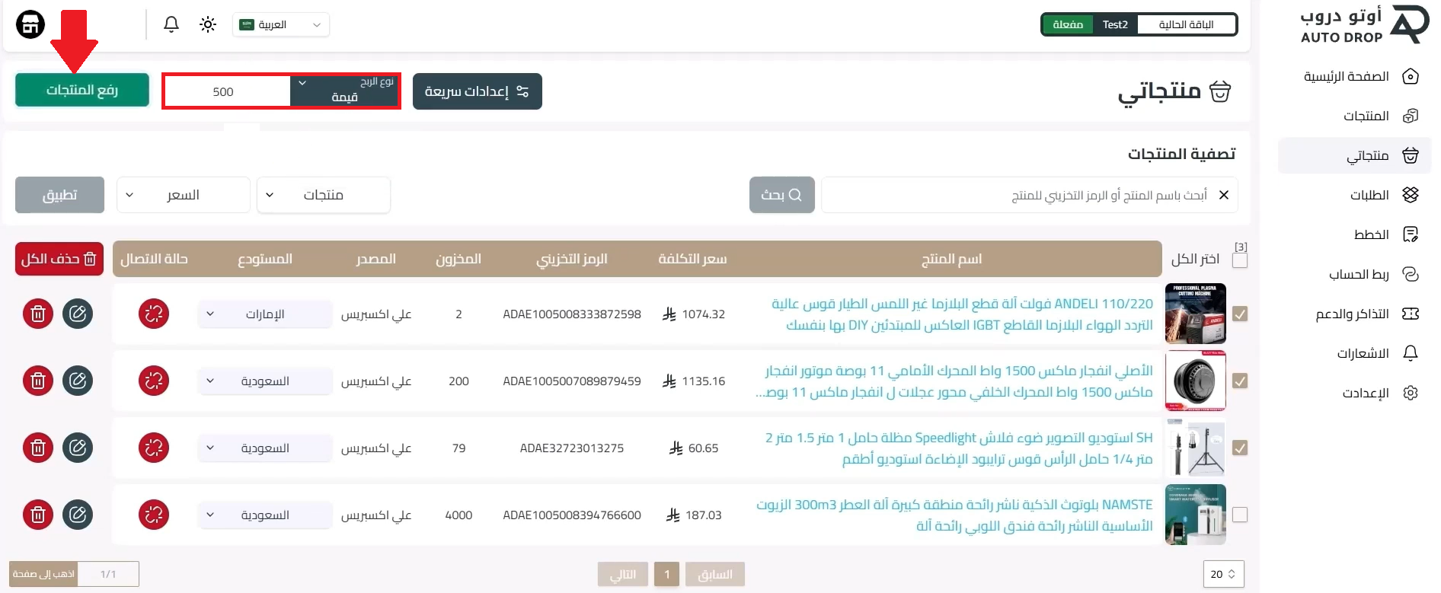Open the language dropdown showing العربية
The height and width of the screenshot is (593, 1441).
[281, 24]
